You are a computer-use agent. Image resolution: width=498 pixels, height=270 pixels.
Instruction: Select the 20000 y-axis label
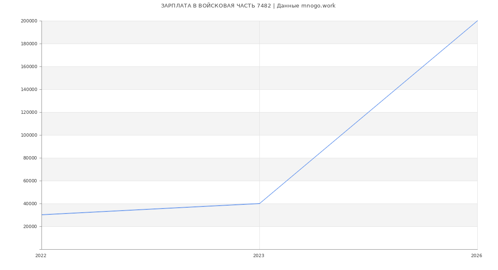pos(30,226)
